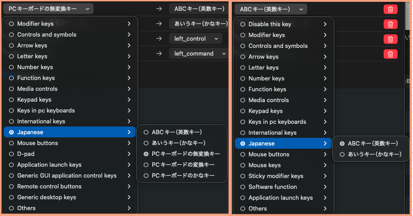Screen dimensions: 413x216
Task: Select PCキーボードの無変換キー radio option in submenu
Action: click(x=185, y=154)
